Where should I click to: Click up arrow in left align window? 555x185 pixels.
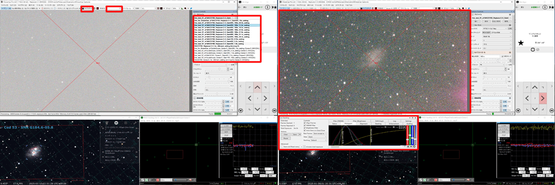click(257, 86)
